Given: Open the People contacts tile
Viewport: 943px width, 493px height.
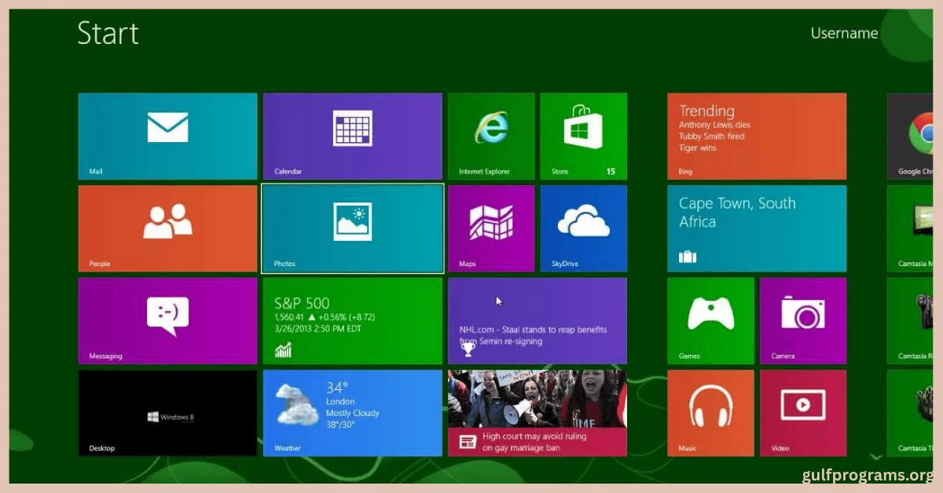Looking at the screenshot, I should pos(167,228).
